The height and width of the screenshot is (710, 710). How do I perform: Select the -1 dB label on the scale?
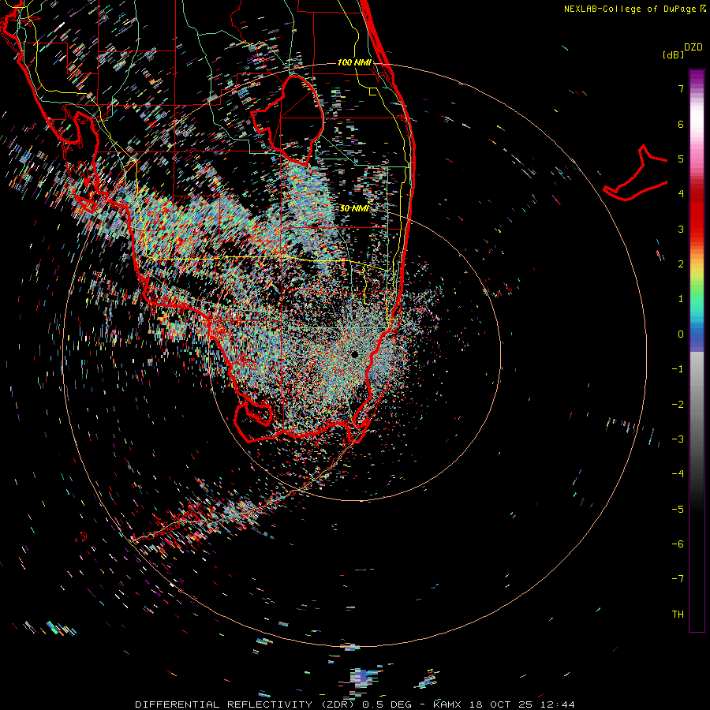click(678, 369)
